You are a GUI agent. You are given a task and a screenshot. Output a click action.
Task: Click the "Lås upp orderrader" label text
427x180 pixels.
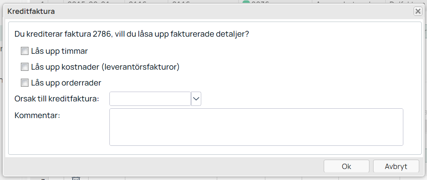(66, 83)
